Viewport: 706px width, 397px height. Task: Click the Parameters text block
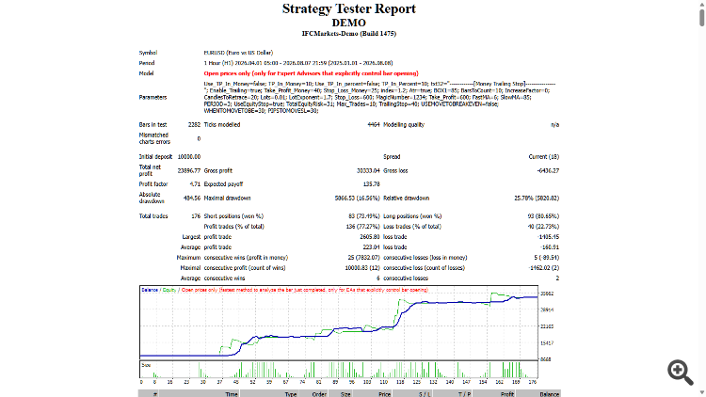point(379,97)
